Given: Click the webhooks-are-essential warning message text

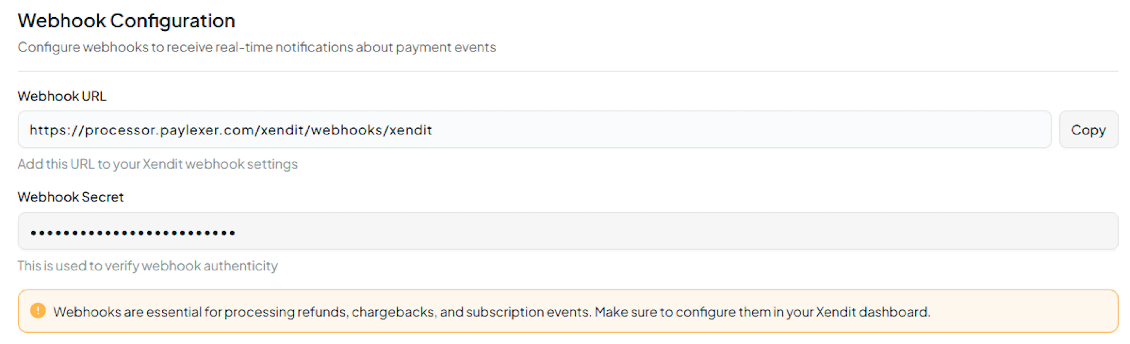Looking at the screenshot, I should point(491,312).
